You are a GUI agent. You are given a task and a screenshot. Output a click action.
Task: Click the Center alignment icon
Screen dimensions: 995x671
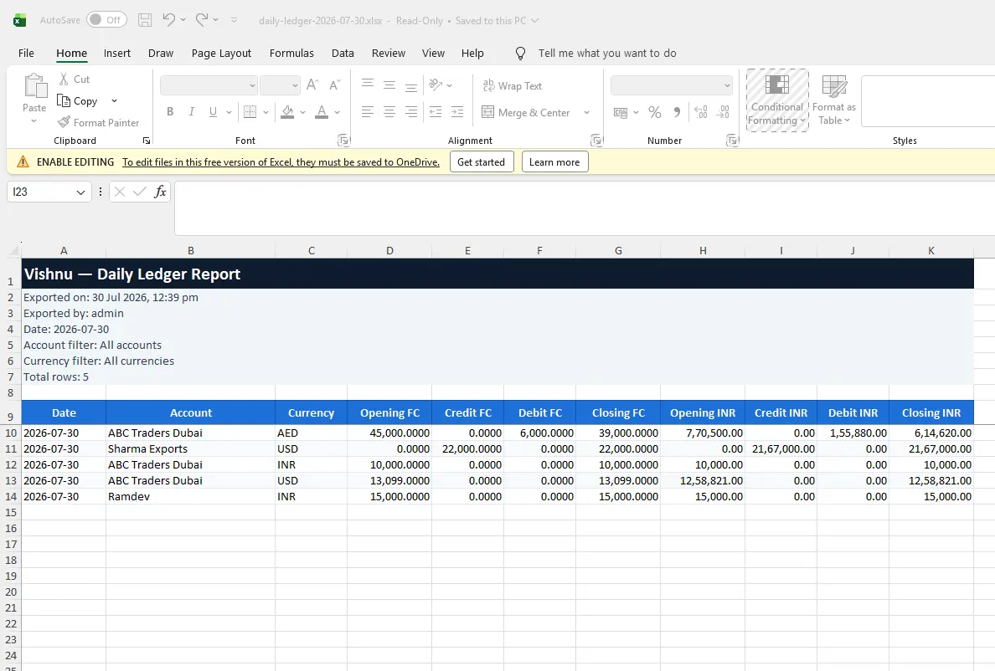point(389,112)
